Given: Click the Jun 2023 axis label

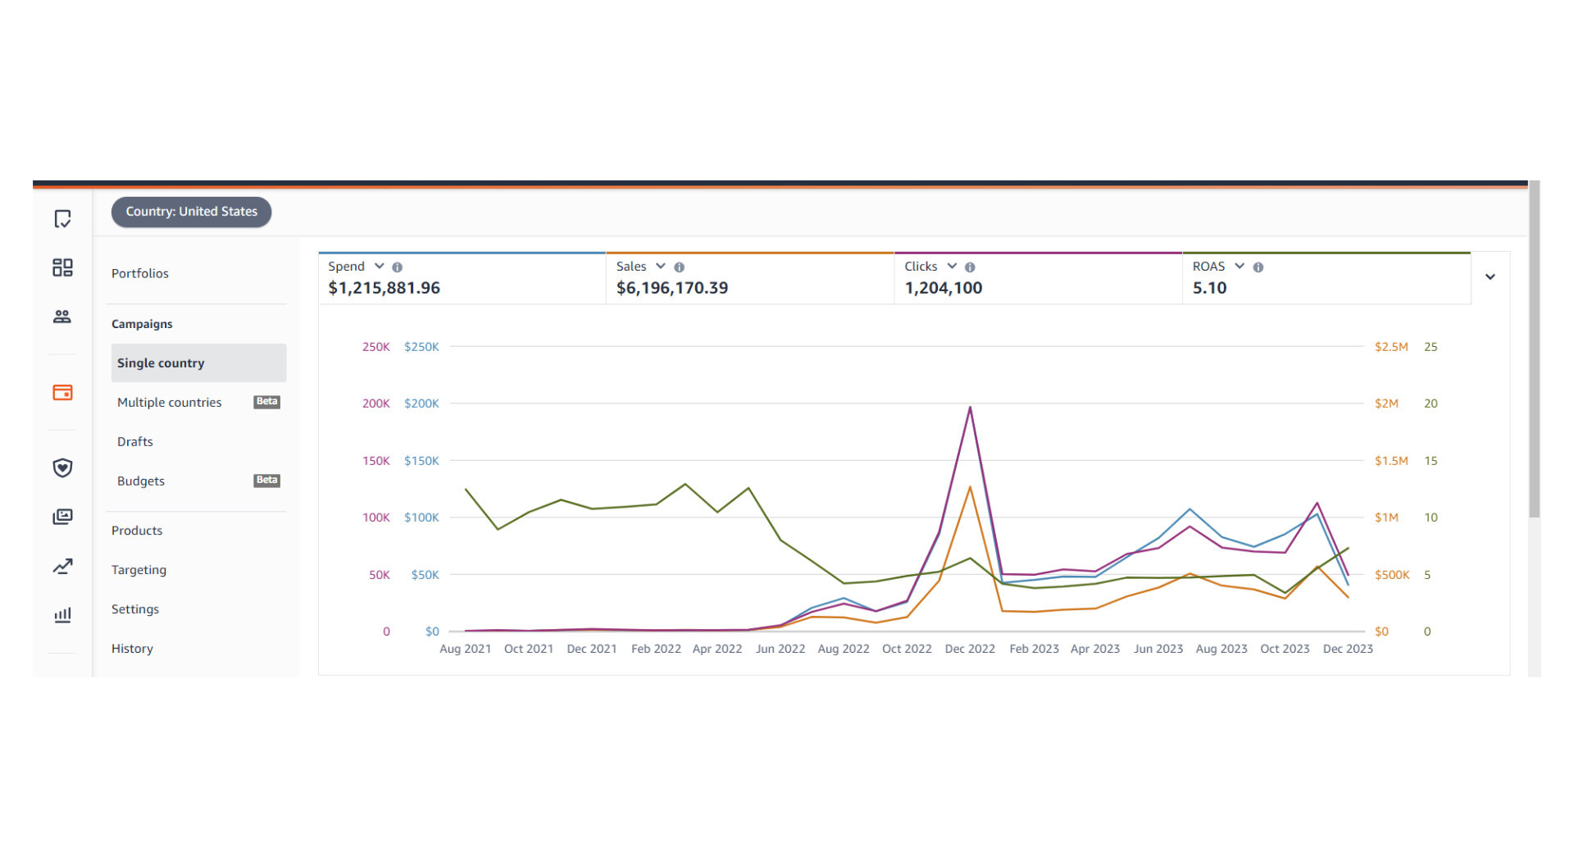Looking at the screenshot, I should point(1158,649).
